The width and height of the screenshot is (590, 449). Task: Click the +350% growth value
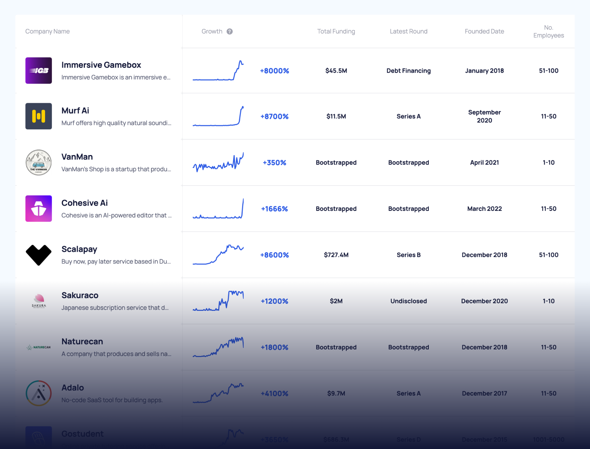point(275,163)
